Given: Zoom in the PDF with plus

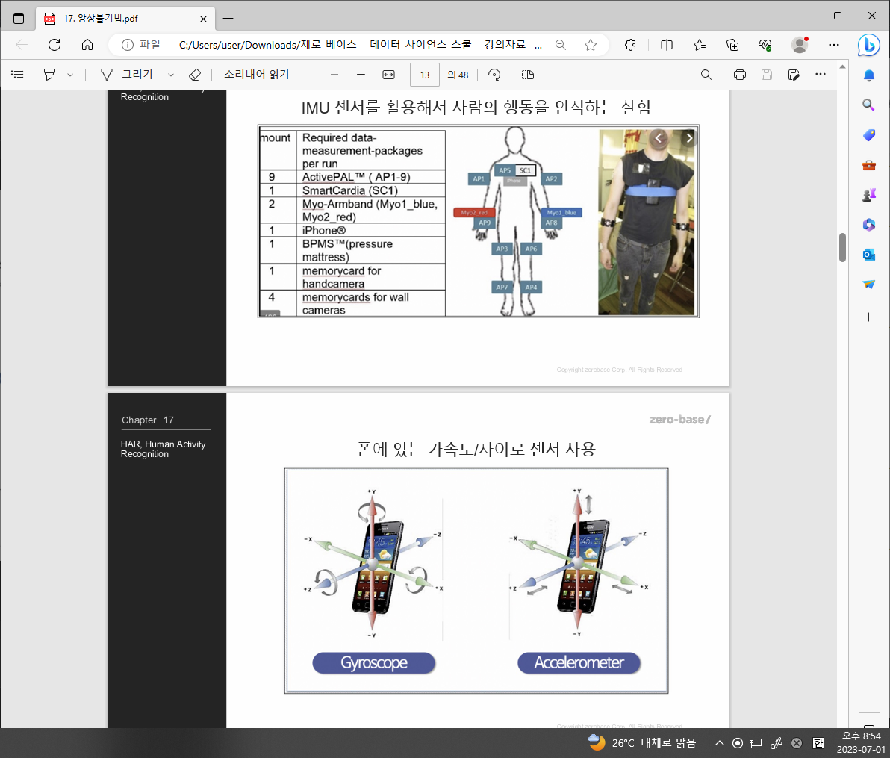Looking at the screenshot, I should coord(361,75).
